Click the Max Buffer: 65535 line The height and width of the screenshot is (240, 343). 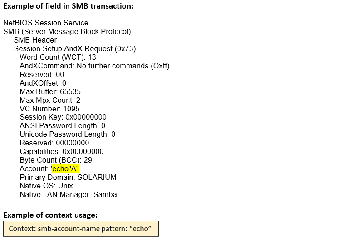50,91
